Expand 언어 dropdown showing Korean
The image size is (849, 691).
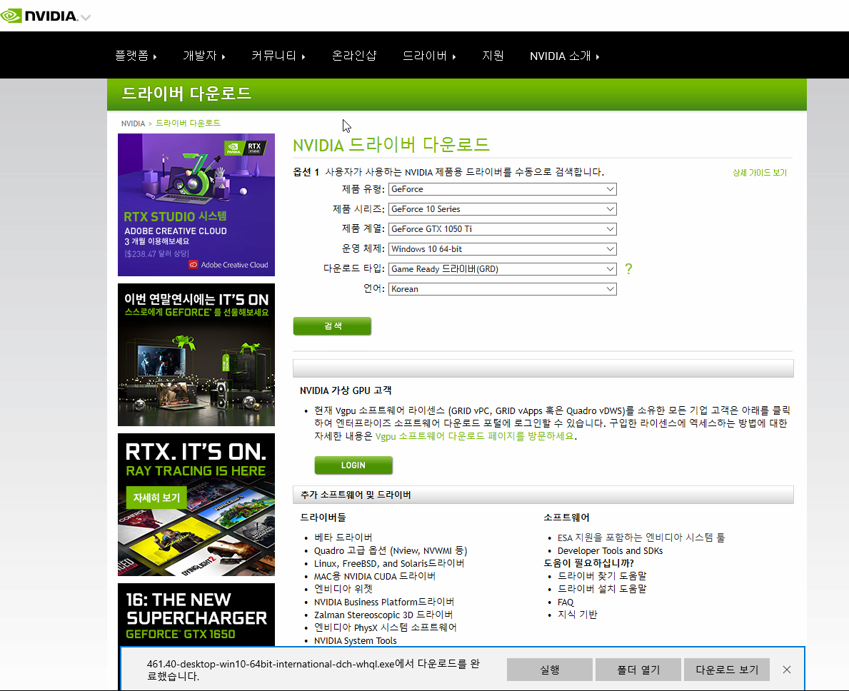coord(503,289)
